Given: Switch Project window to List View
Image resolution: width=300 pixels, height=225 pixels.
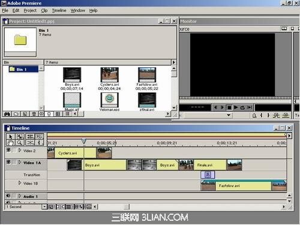Looking at the screenshot, I should (67, 114).
